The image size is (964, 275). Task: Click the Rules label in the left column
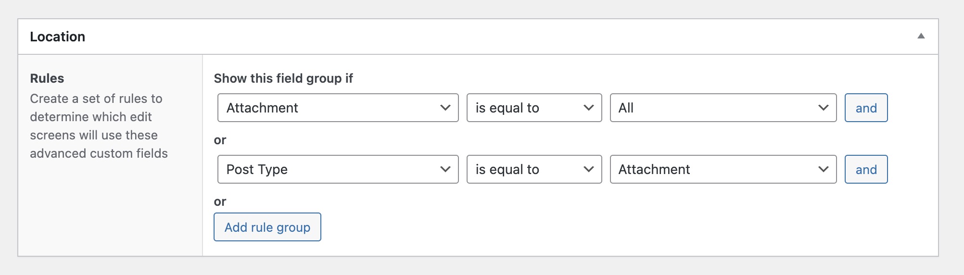pyautogui.click(x=47, y=78)
